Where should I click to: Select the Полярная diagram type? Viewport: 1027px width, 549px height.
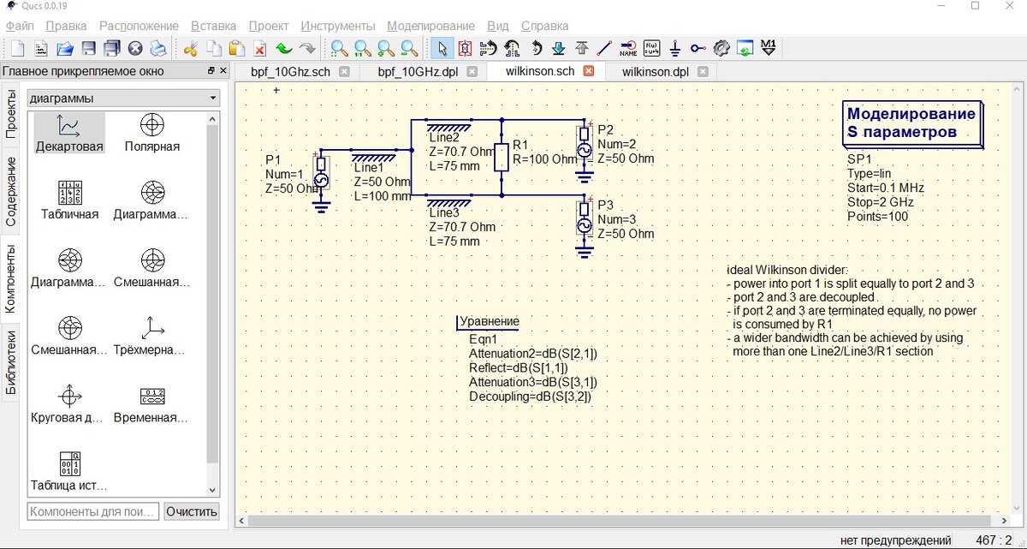pyautogui.click(x=152, y=134)
